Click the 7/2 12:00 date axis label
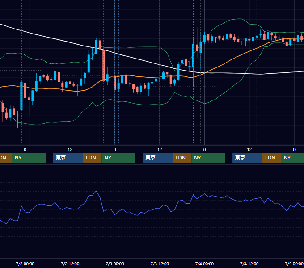The image size is (304, 268). pos(70,264)
